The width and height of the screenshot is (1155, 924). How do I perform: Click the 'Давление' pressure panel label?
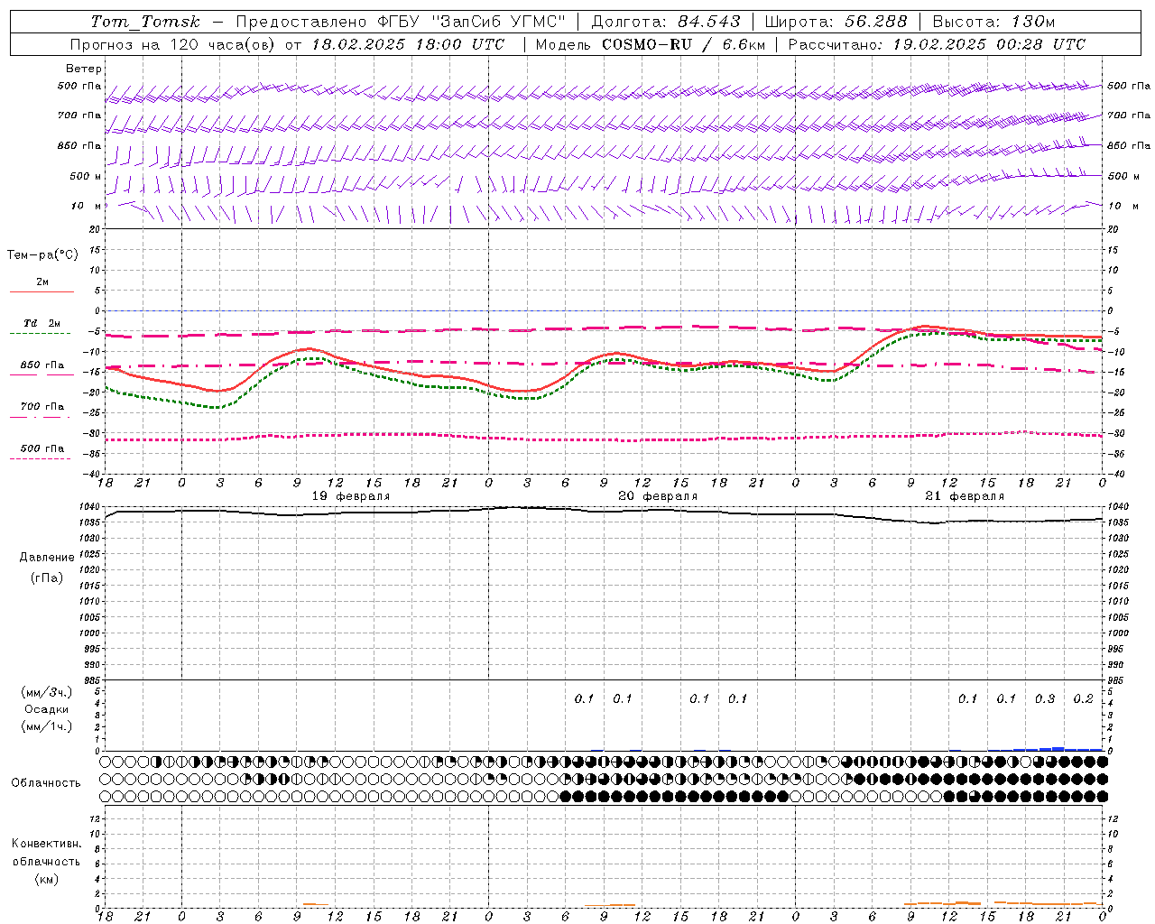tap(47, 558)
